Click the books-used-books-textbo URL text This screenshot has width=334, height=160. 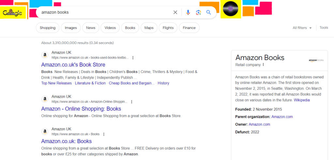tap(90, 57)
